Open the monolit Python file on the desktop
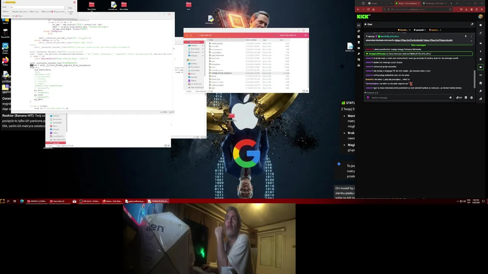488x274 pixels. [113, 6]
